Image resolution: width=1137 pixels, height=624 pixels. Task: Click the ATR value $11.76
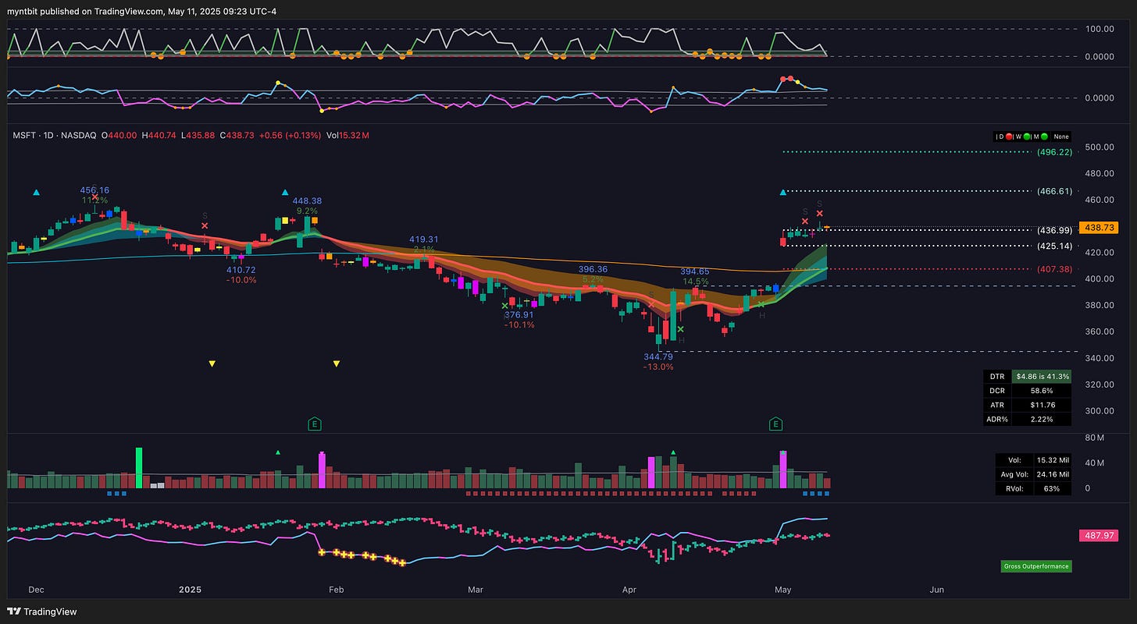coord(1041,405)
